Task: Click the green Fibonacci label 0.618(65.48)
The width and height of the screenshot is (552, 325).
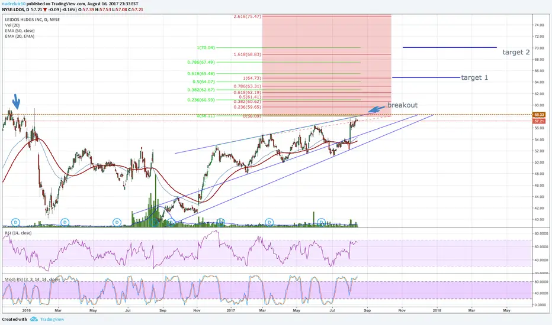Action: click(201, 74)
